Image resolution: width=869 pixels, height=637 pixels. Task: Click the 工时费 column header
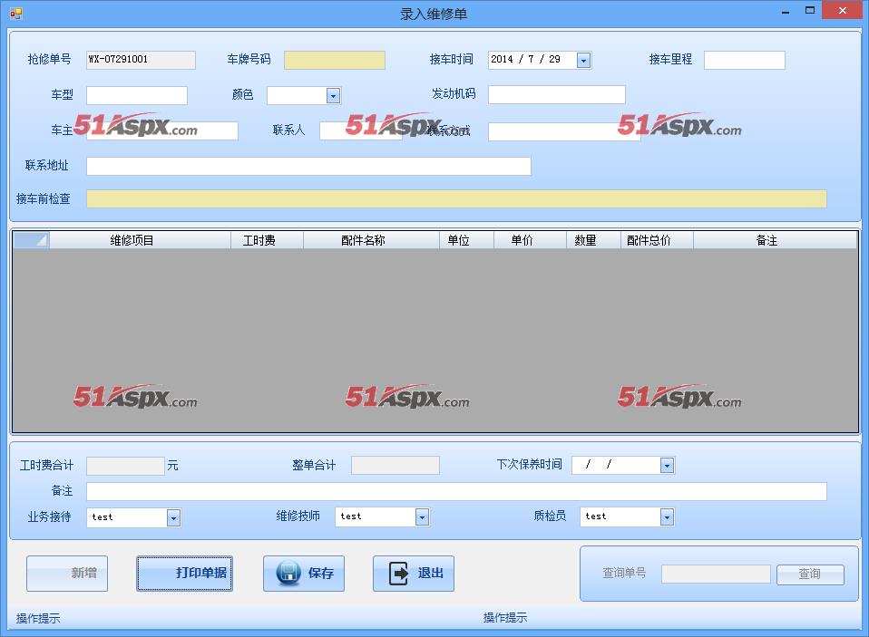(267, 240)
